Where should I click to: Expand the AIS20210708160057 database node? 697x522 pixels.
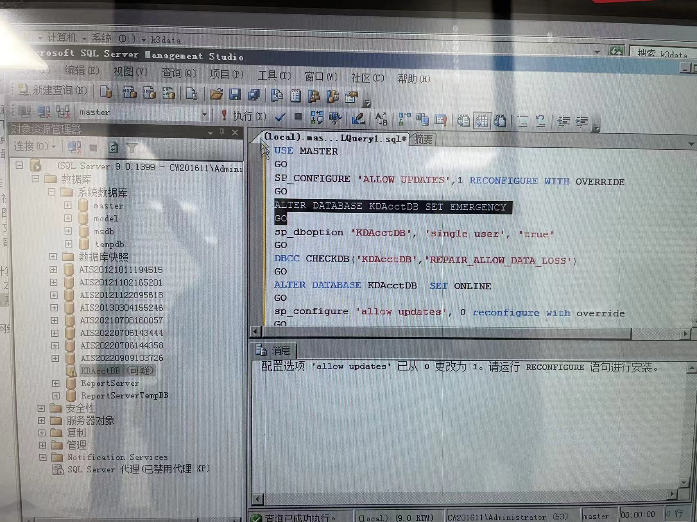54,320
